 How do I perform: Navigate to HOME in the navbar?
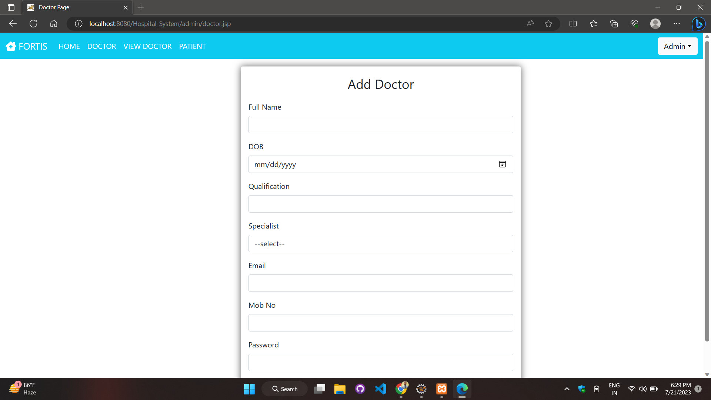click(69, 46)
